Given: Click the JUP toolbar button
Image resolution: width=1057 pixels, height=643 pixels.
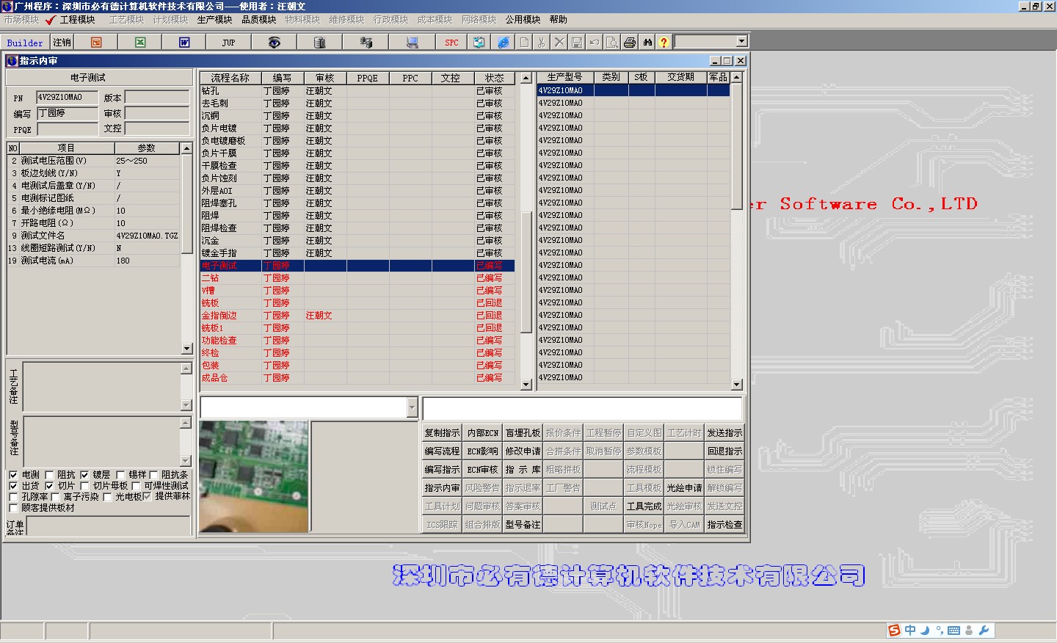Looking at the screenshot, I should [228, 43].
